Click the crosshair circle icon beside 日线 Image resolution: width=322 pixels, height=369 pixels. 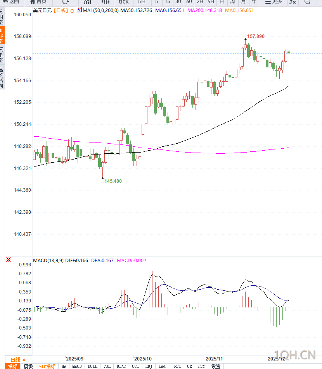click(x=72, y=11)
